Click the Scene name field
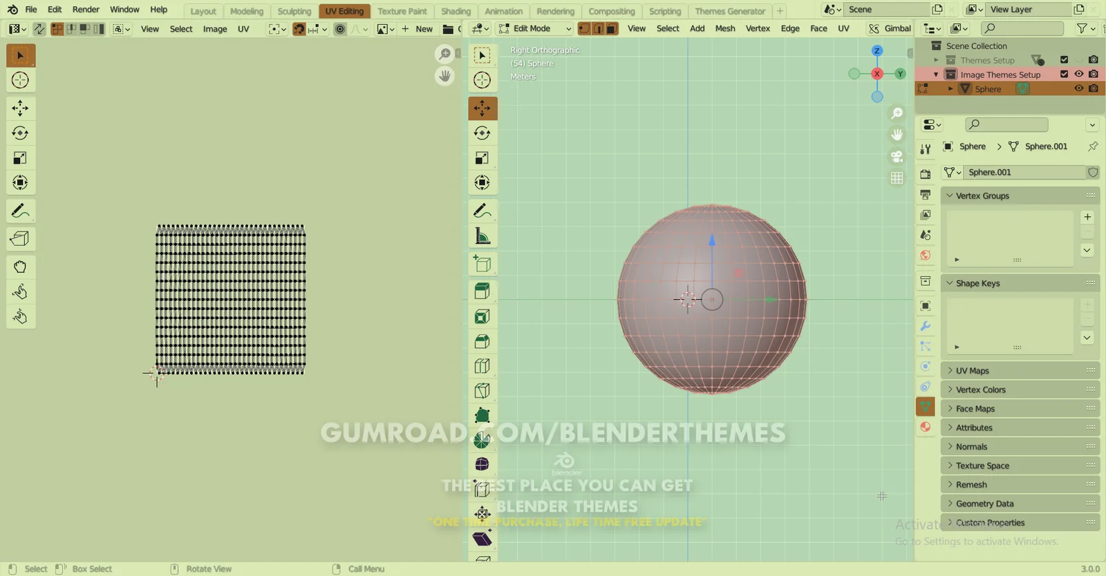 pyautogui.click(x=888, y=10)
